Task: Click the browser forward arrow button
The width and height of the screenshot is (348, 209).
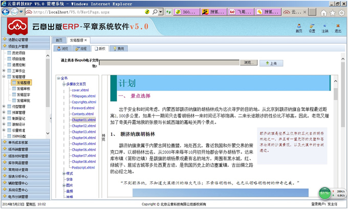Action: (14, 12)
